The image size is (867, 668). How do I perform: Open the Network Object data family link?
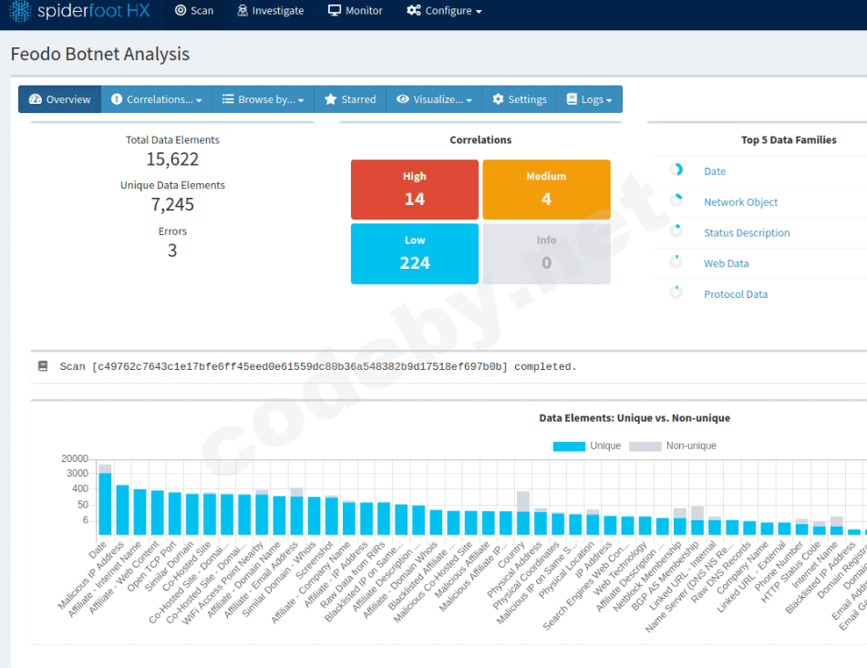pos(740,202)
